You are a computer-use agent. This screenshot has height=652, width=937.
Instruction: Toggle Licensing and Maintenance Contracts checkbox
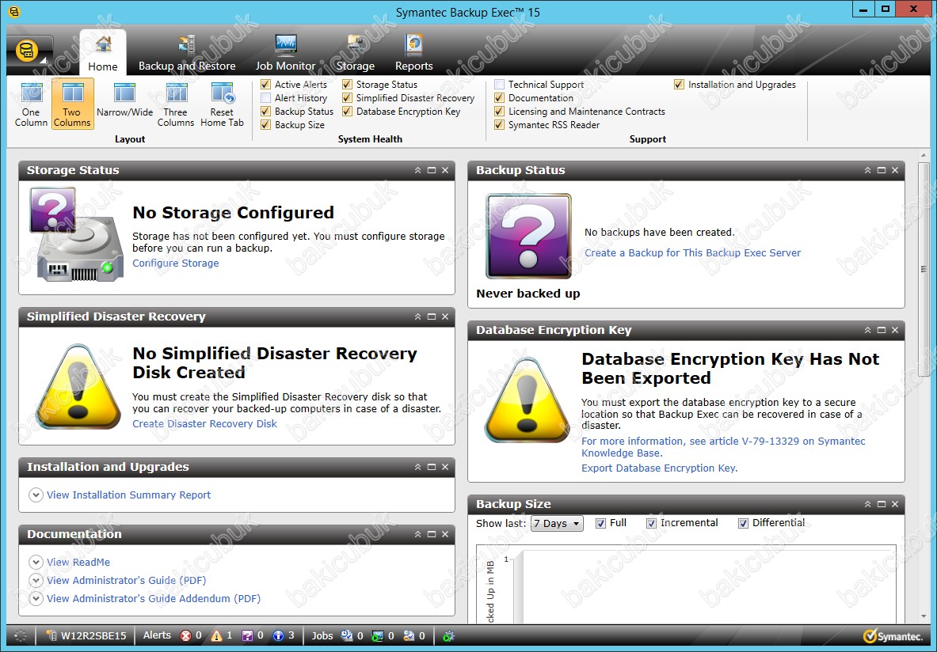[500, 111]
